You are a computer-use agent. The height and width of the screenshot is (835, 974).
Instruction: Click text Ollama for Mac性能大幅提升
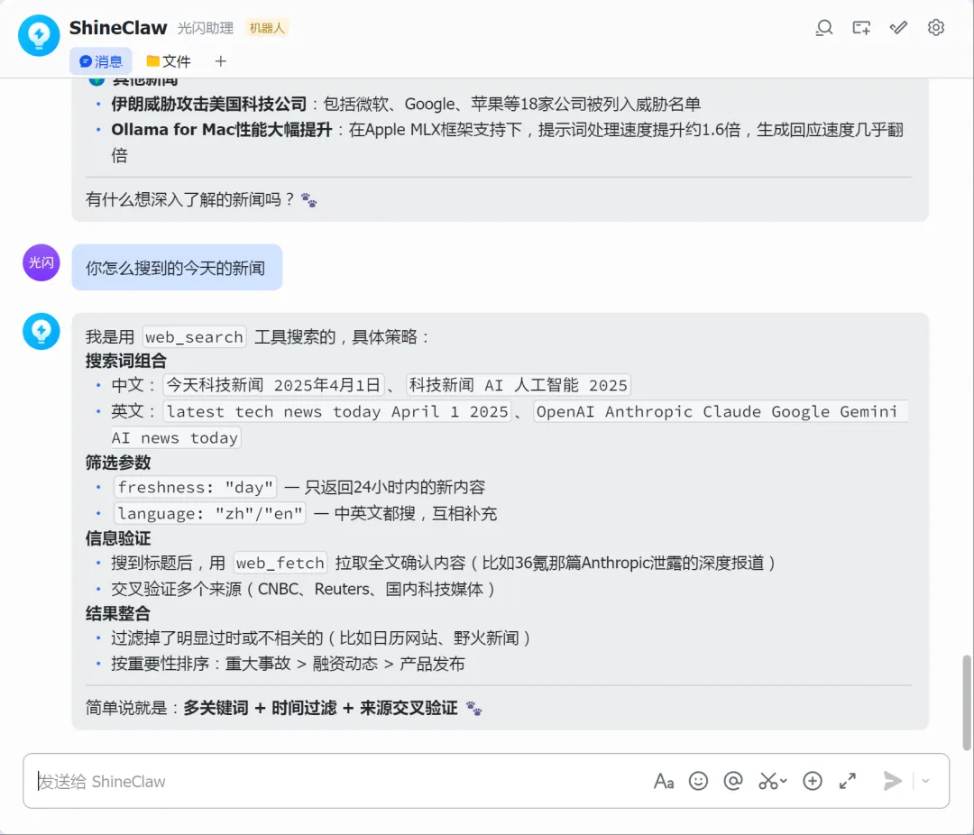(x=222, y=130)
